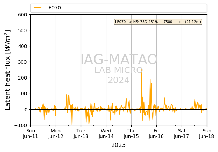Viewport: 218px width, 152px height.
Task: Click the Wed Jun-14 x-axis label
Action: (106, 133)
